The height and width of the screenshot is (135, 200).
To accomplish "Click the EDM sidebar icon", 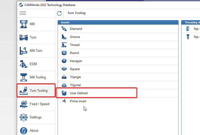I will tap(24, 64).
